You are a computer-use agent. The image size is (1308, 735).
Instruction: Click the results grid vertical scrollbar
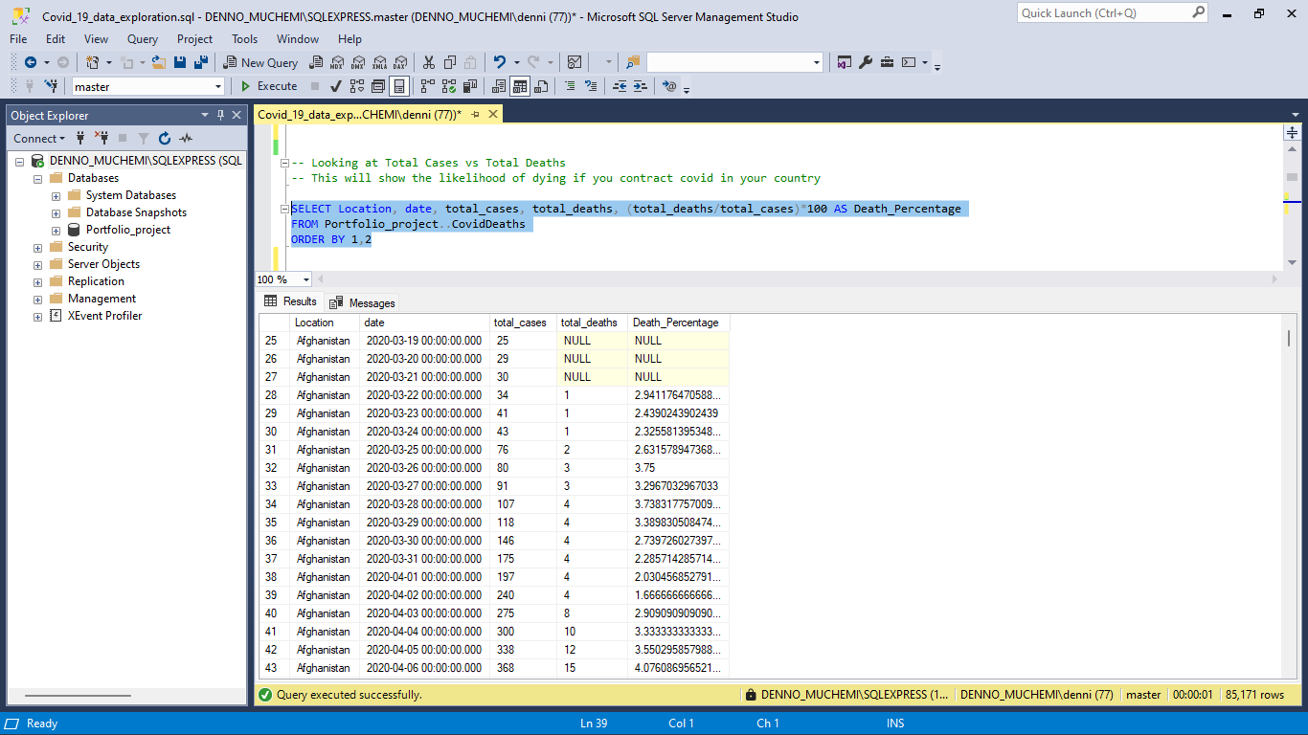click(x=1289, y=498)
